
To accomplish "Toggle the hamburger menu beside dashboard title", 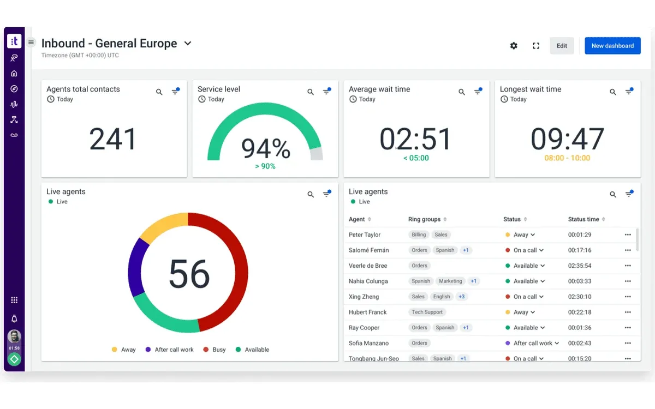I will click(31, 43).
